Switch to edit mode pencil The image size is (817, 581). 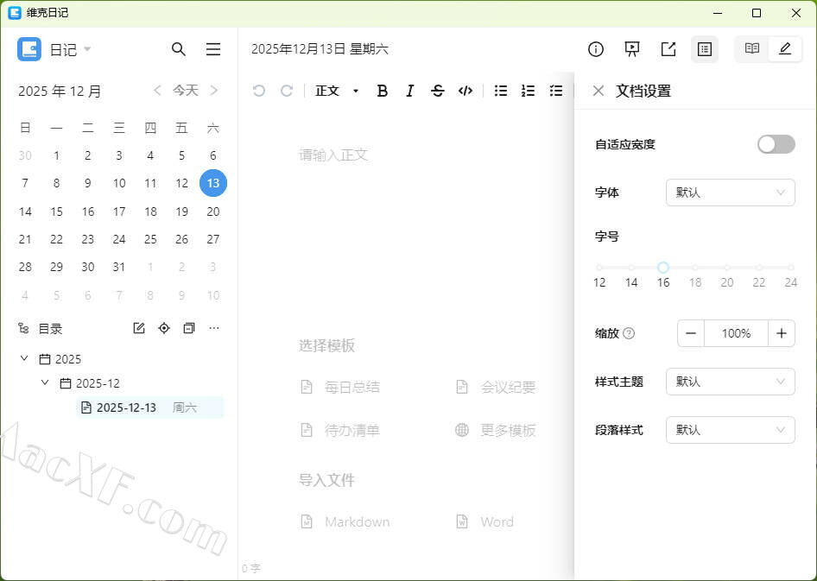point(785,49)
